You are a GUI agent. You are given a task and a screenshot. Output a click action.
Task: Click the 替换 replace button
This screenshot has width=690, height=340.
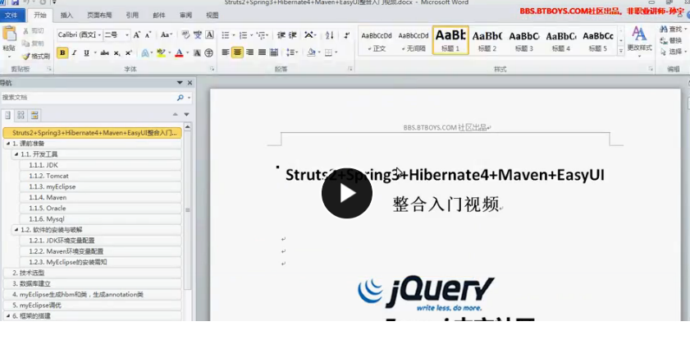tap(671, 40)
